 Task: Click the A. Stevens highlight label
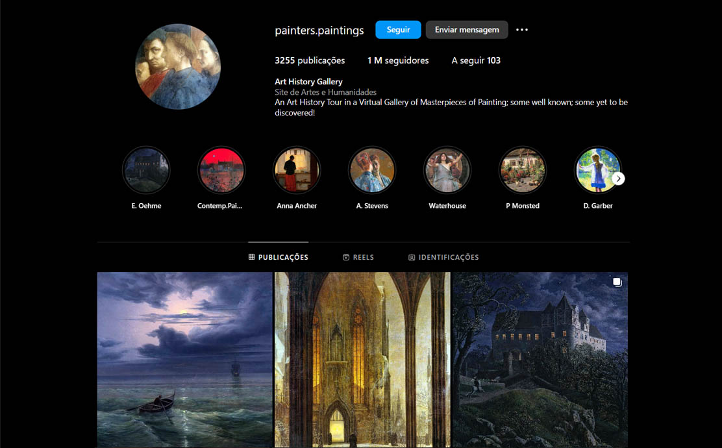point(372,206)
